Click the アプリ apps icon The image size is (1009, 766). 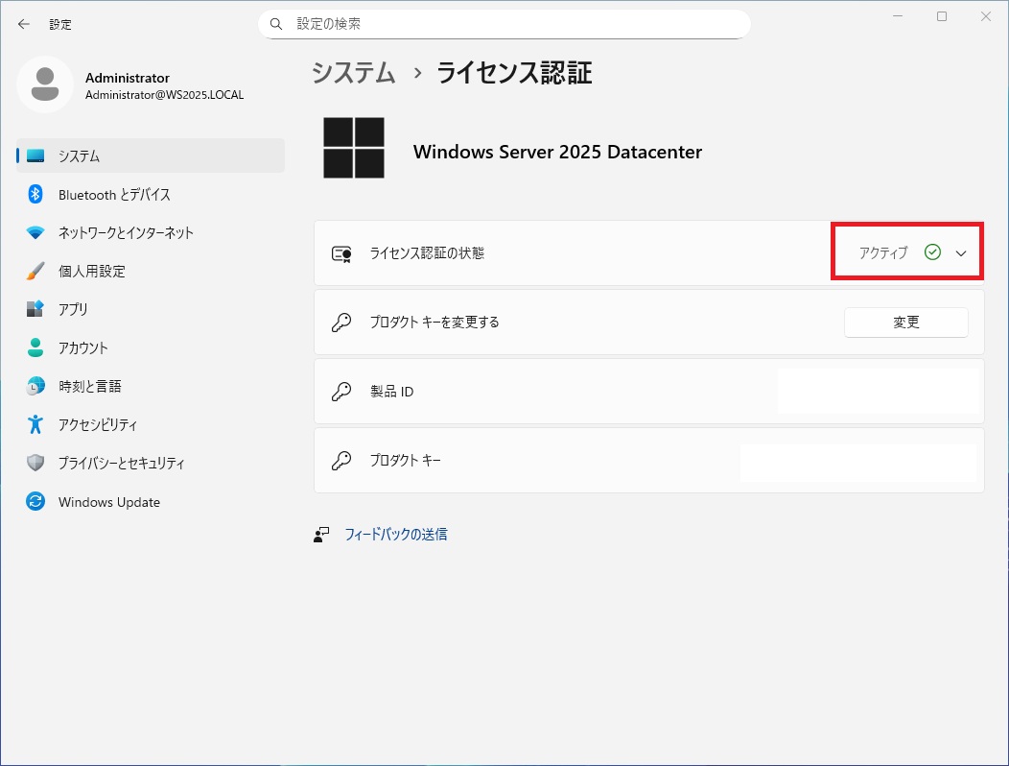click(35, 308)
